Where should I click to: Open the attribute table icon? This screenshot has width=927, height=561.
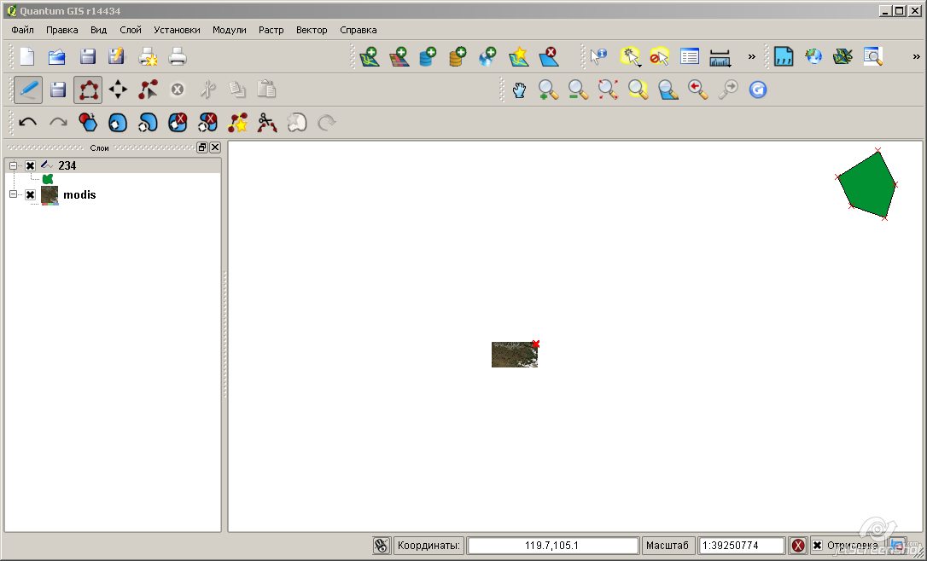pos(690,56)
